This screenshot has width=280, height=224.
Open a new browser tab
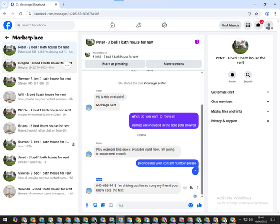point(64,4)
